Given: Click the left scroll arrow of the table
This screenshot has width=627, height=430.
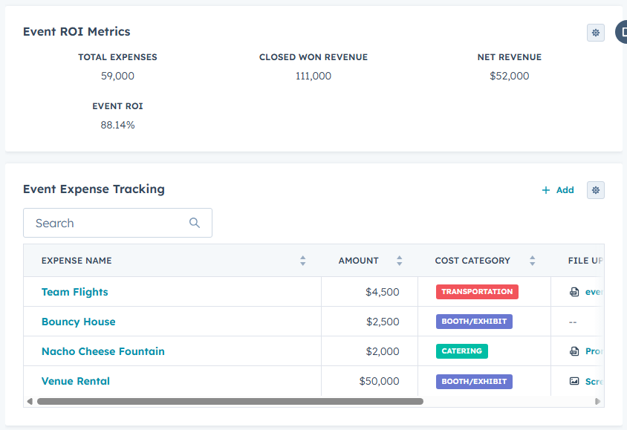Looking at the screenshot, I should pos(30,401).
